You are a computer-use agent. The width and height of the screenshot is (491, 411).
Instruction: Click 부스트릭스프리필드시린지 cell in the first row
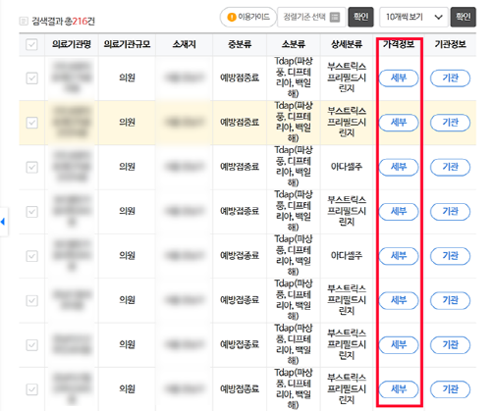347,77
